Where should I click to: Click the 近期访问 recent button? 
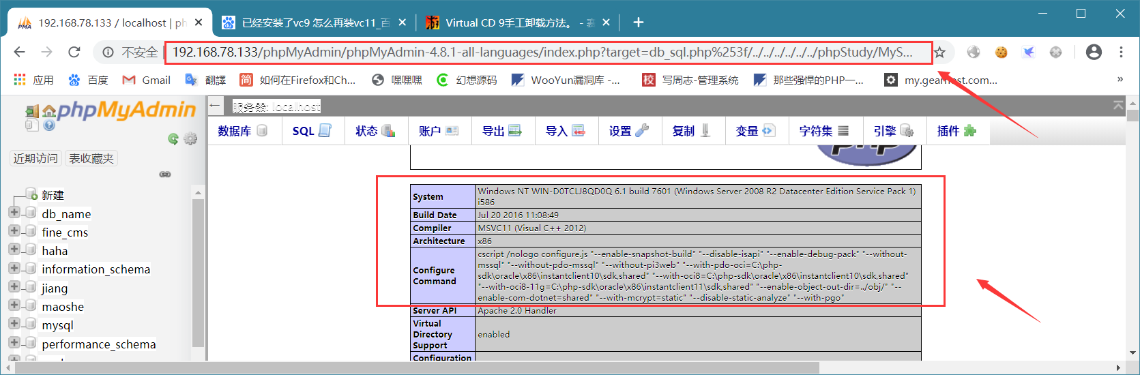pyautogui.click(x=35, y=158)
